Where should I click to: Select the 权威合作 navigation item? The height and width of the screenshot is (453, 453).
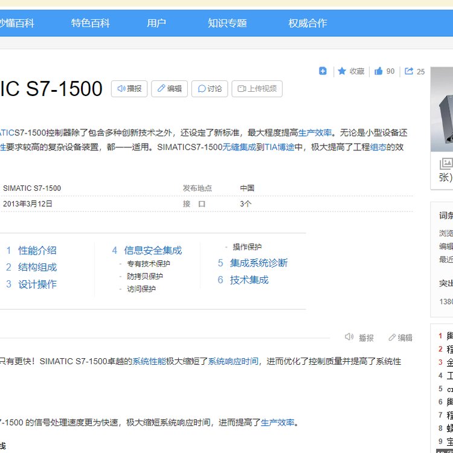(x=307, y=23)
